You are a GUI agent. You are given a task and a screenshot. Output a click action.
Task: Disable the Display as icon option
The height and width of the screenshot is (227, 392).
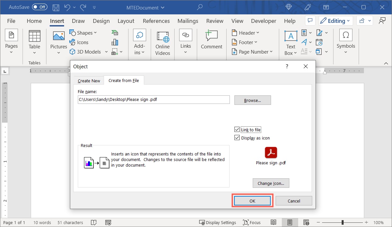(237, 138)
